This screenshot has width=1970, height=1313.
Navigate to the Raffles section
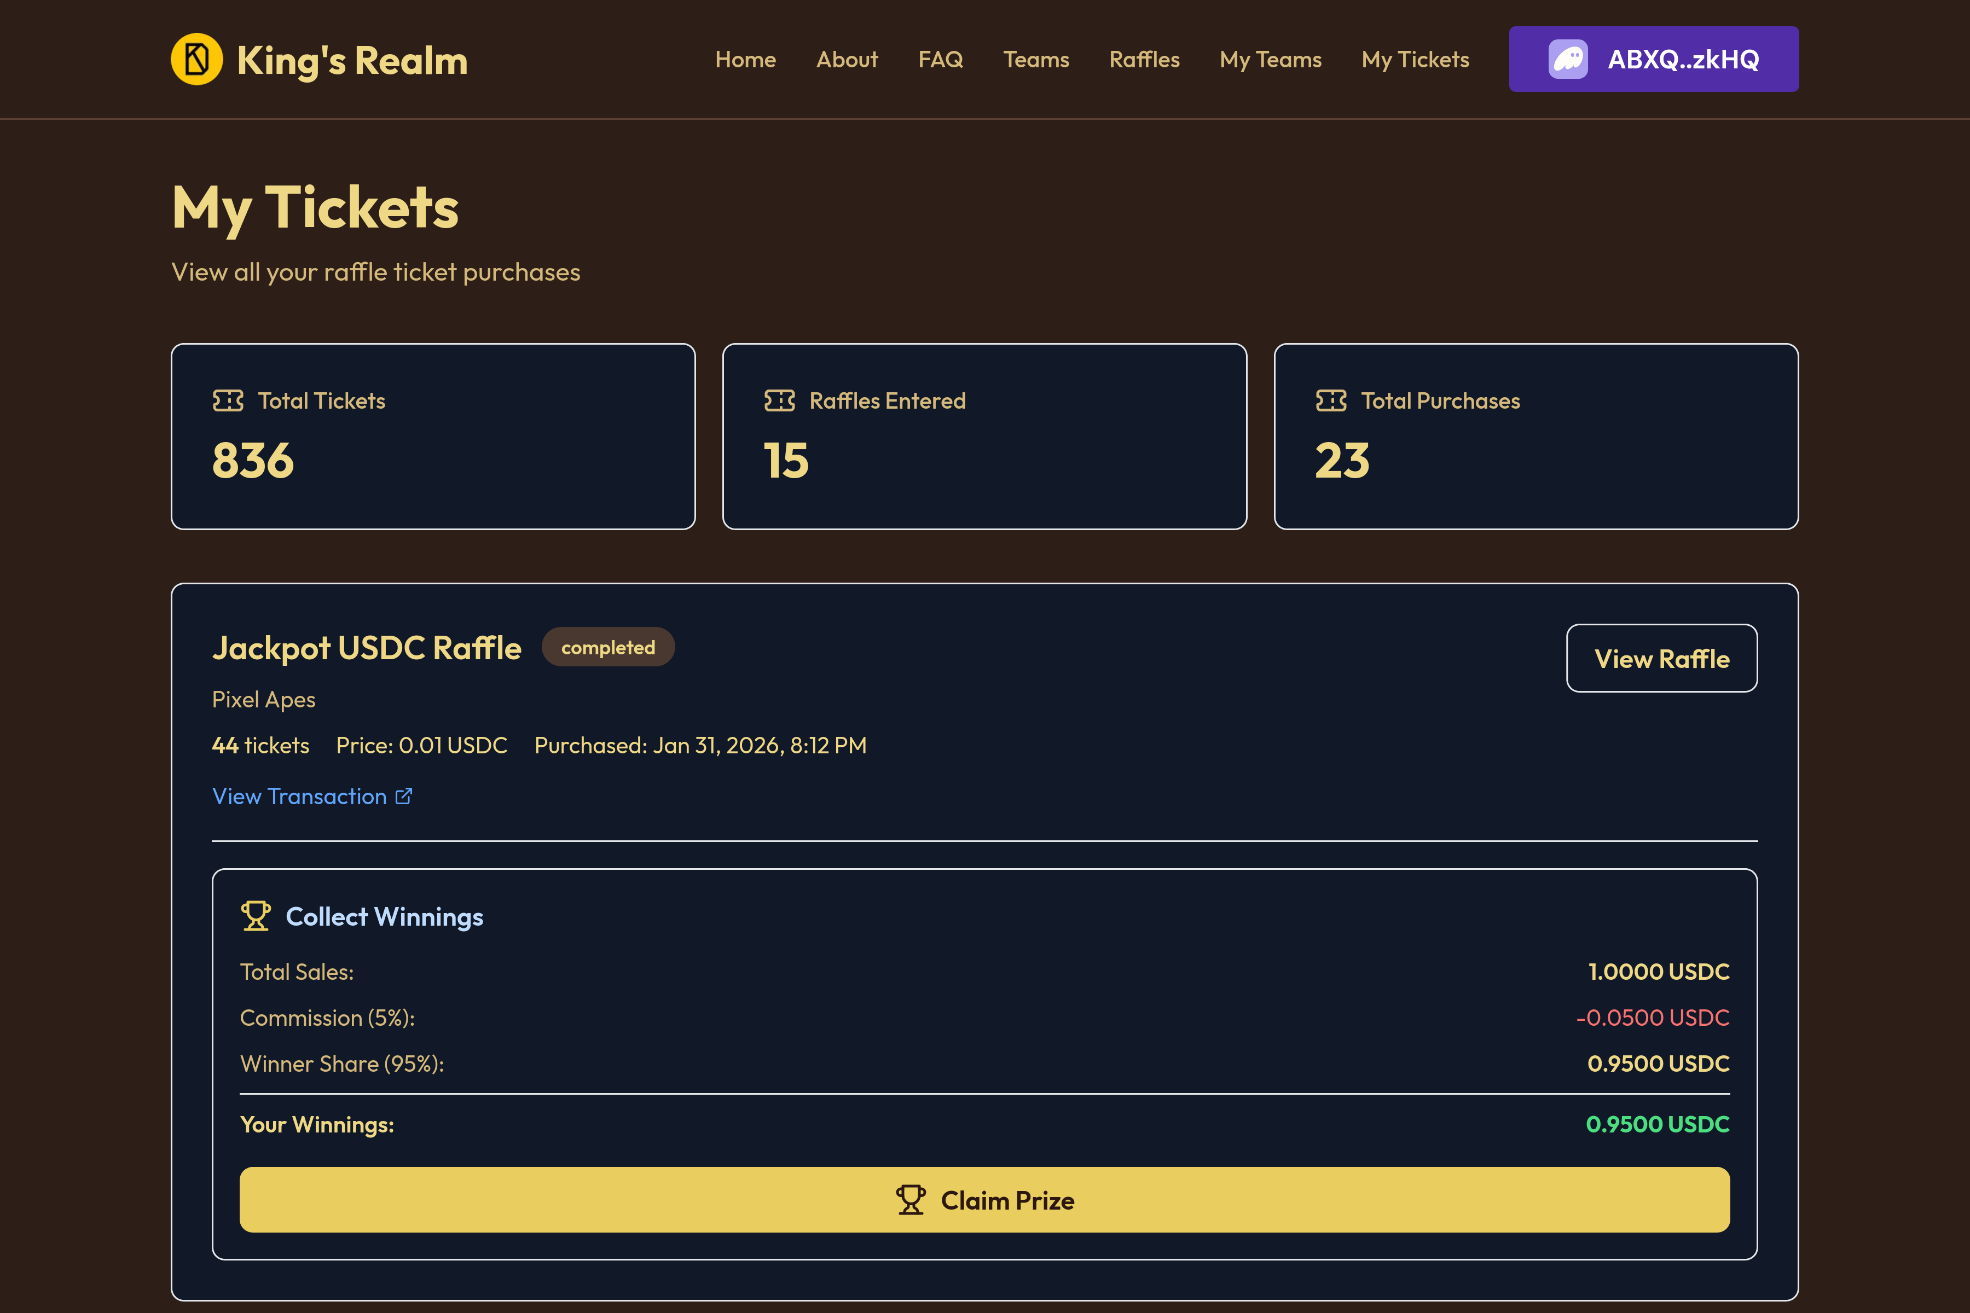1144,59
